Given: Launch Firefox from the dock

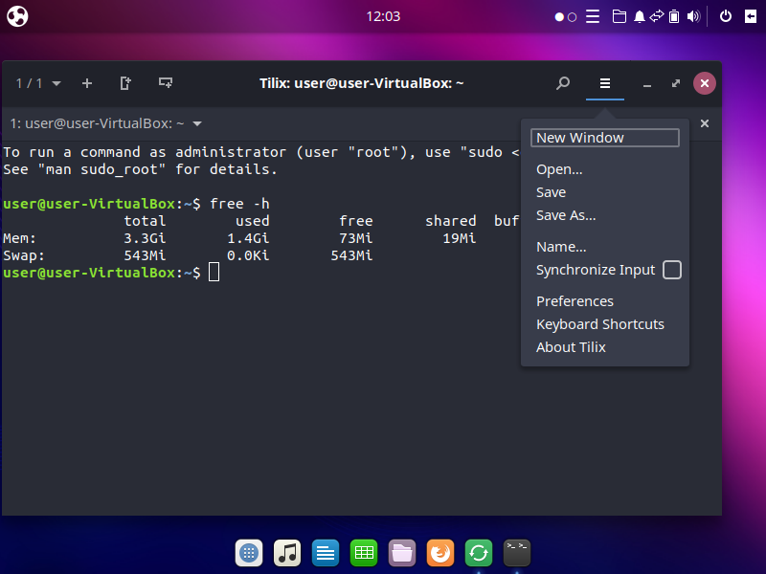Looking at the screenshot, I should point(440,553).
